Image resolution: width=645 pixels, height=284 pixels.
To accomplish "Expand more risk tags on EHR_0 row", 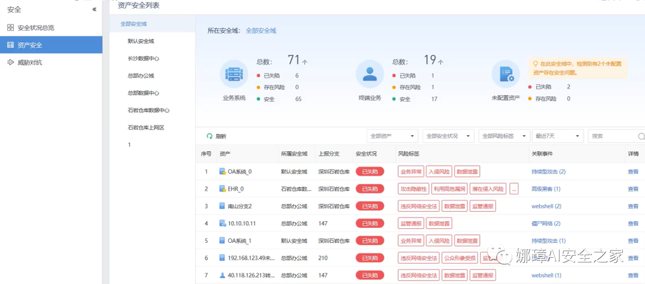I will (514, 189).
